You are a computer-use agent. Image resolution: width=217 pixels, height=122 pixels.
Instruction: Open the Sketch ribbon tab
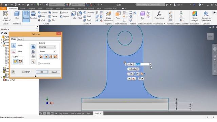[23, 8]
